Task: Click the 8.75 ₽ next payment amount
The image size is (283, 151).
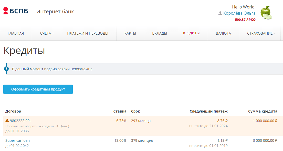Action: (x=222, y=121)
